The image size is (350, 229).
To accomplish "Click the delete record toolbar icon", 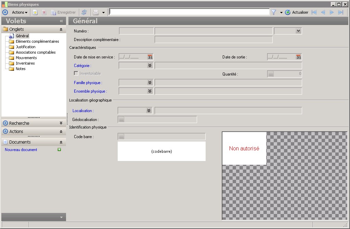I will [44, 13].
